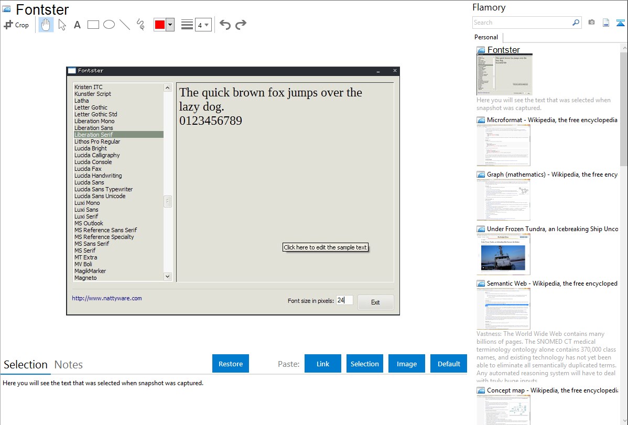Switch to the Personal tab
Image resolution: width=628 pixels, height=425 pixels.
pos(486,37)
